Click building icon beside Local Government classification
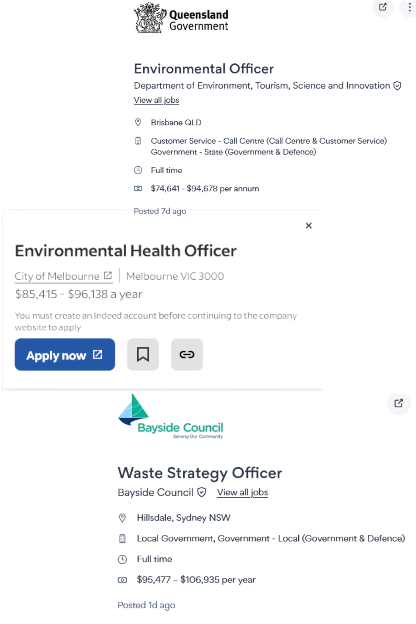 pos(122,539)
